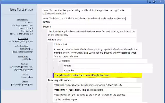This screenshot has width=165, height=103.
Task: Maximize the TodoList window
Action: click(x=154, y=2)
